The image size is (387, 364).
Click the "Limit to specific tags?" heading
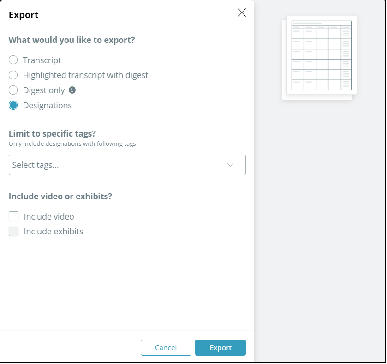click(52, 133)
